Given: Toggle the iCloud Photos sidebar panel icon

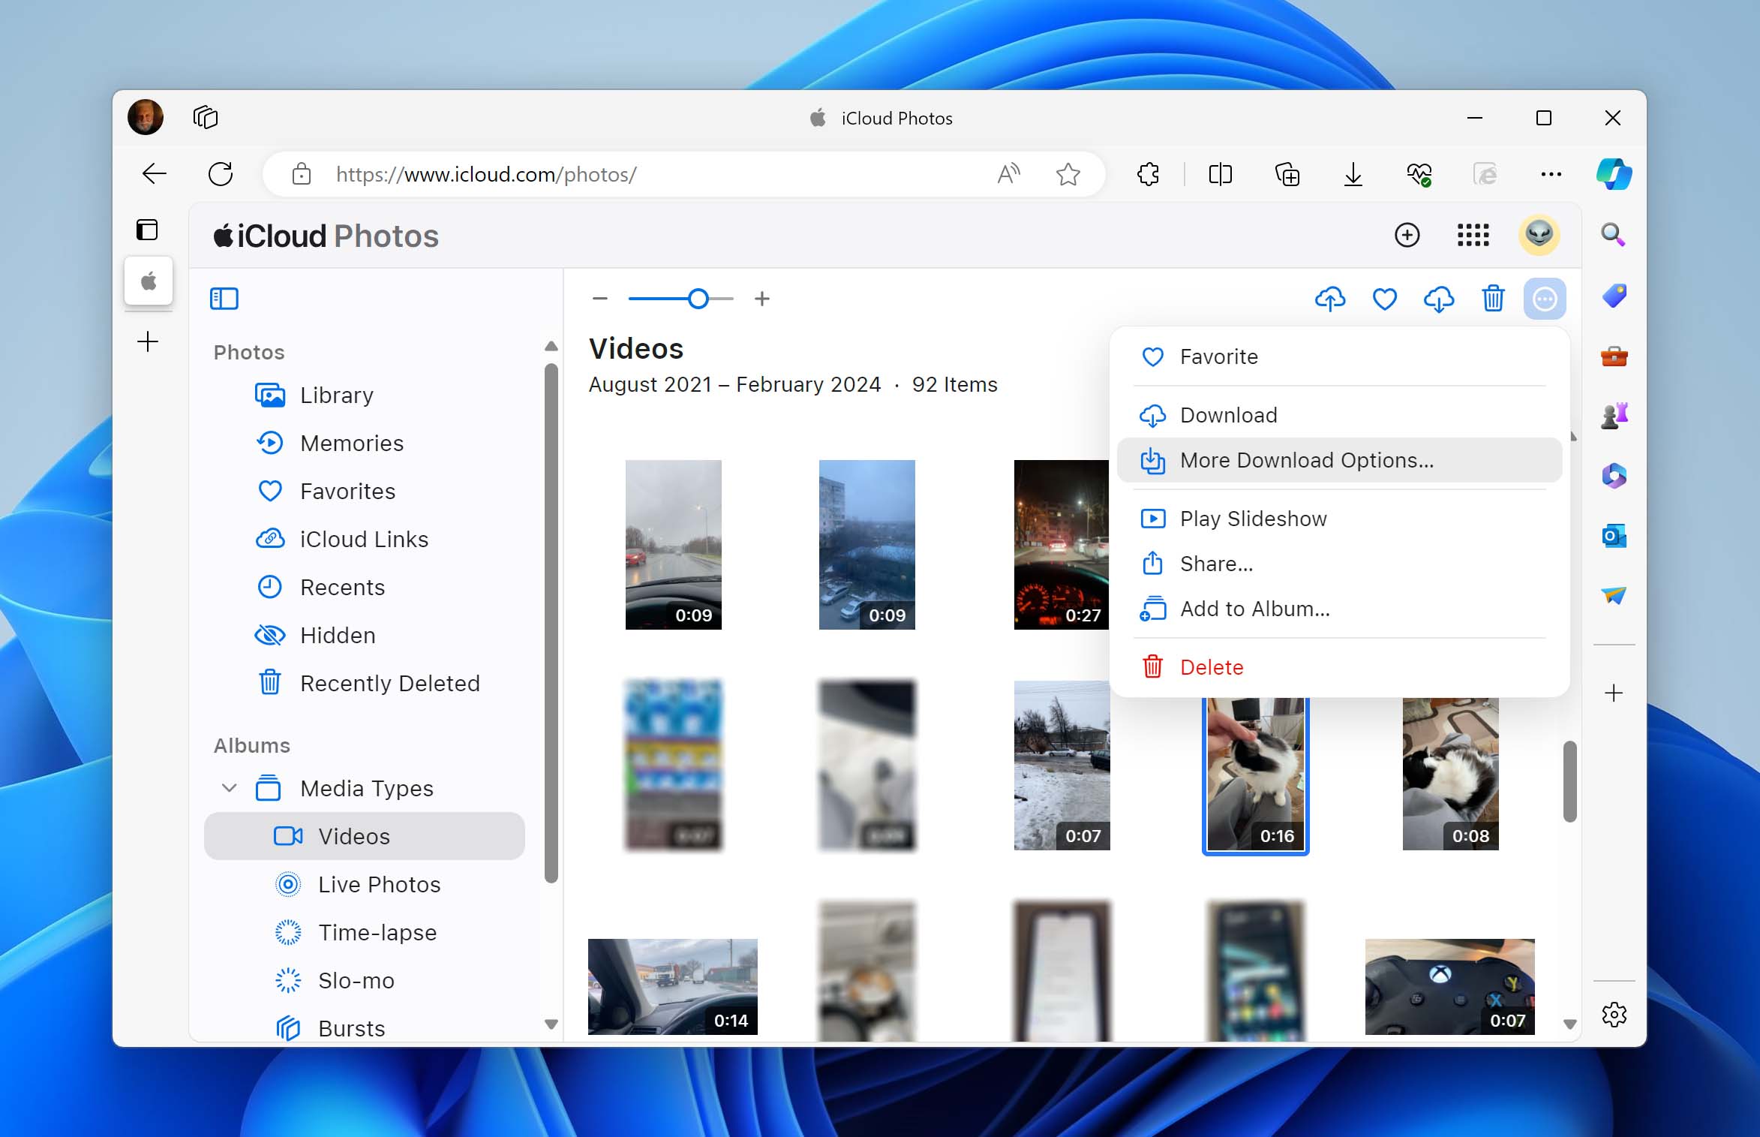Looking at the screenshot, I should [224, 299].
